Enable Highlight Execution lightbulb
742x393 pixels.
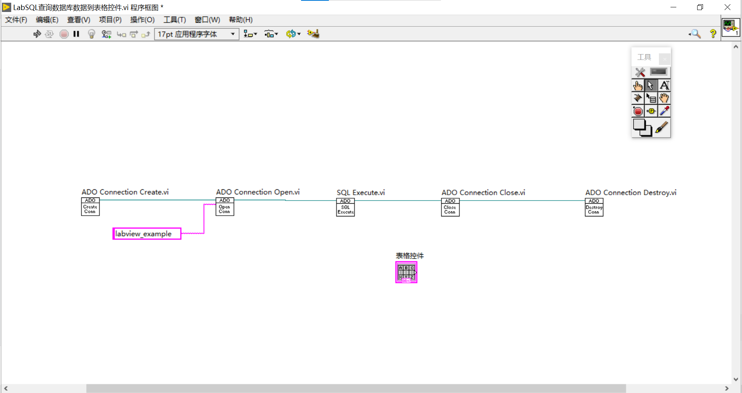[91, 34]
